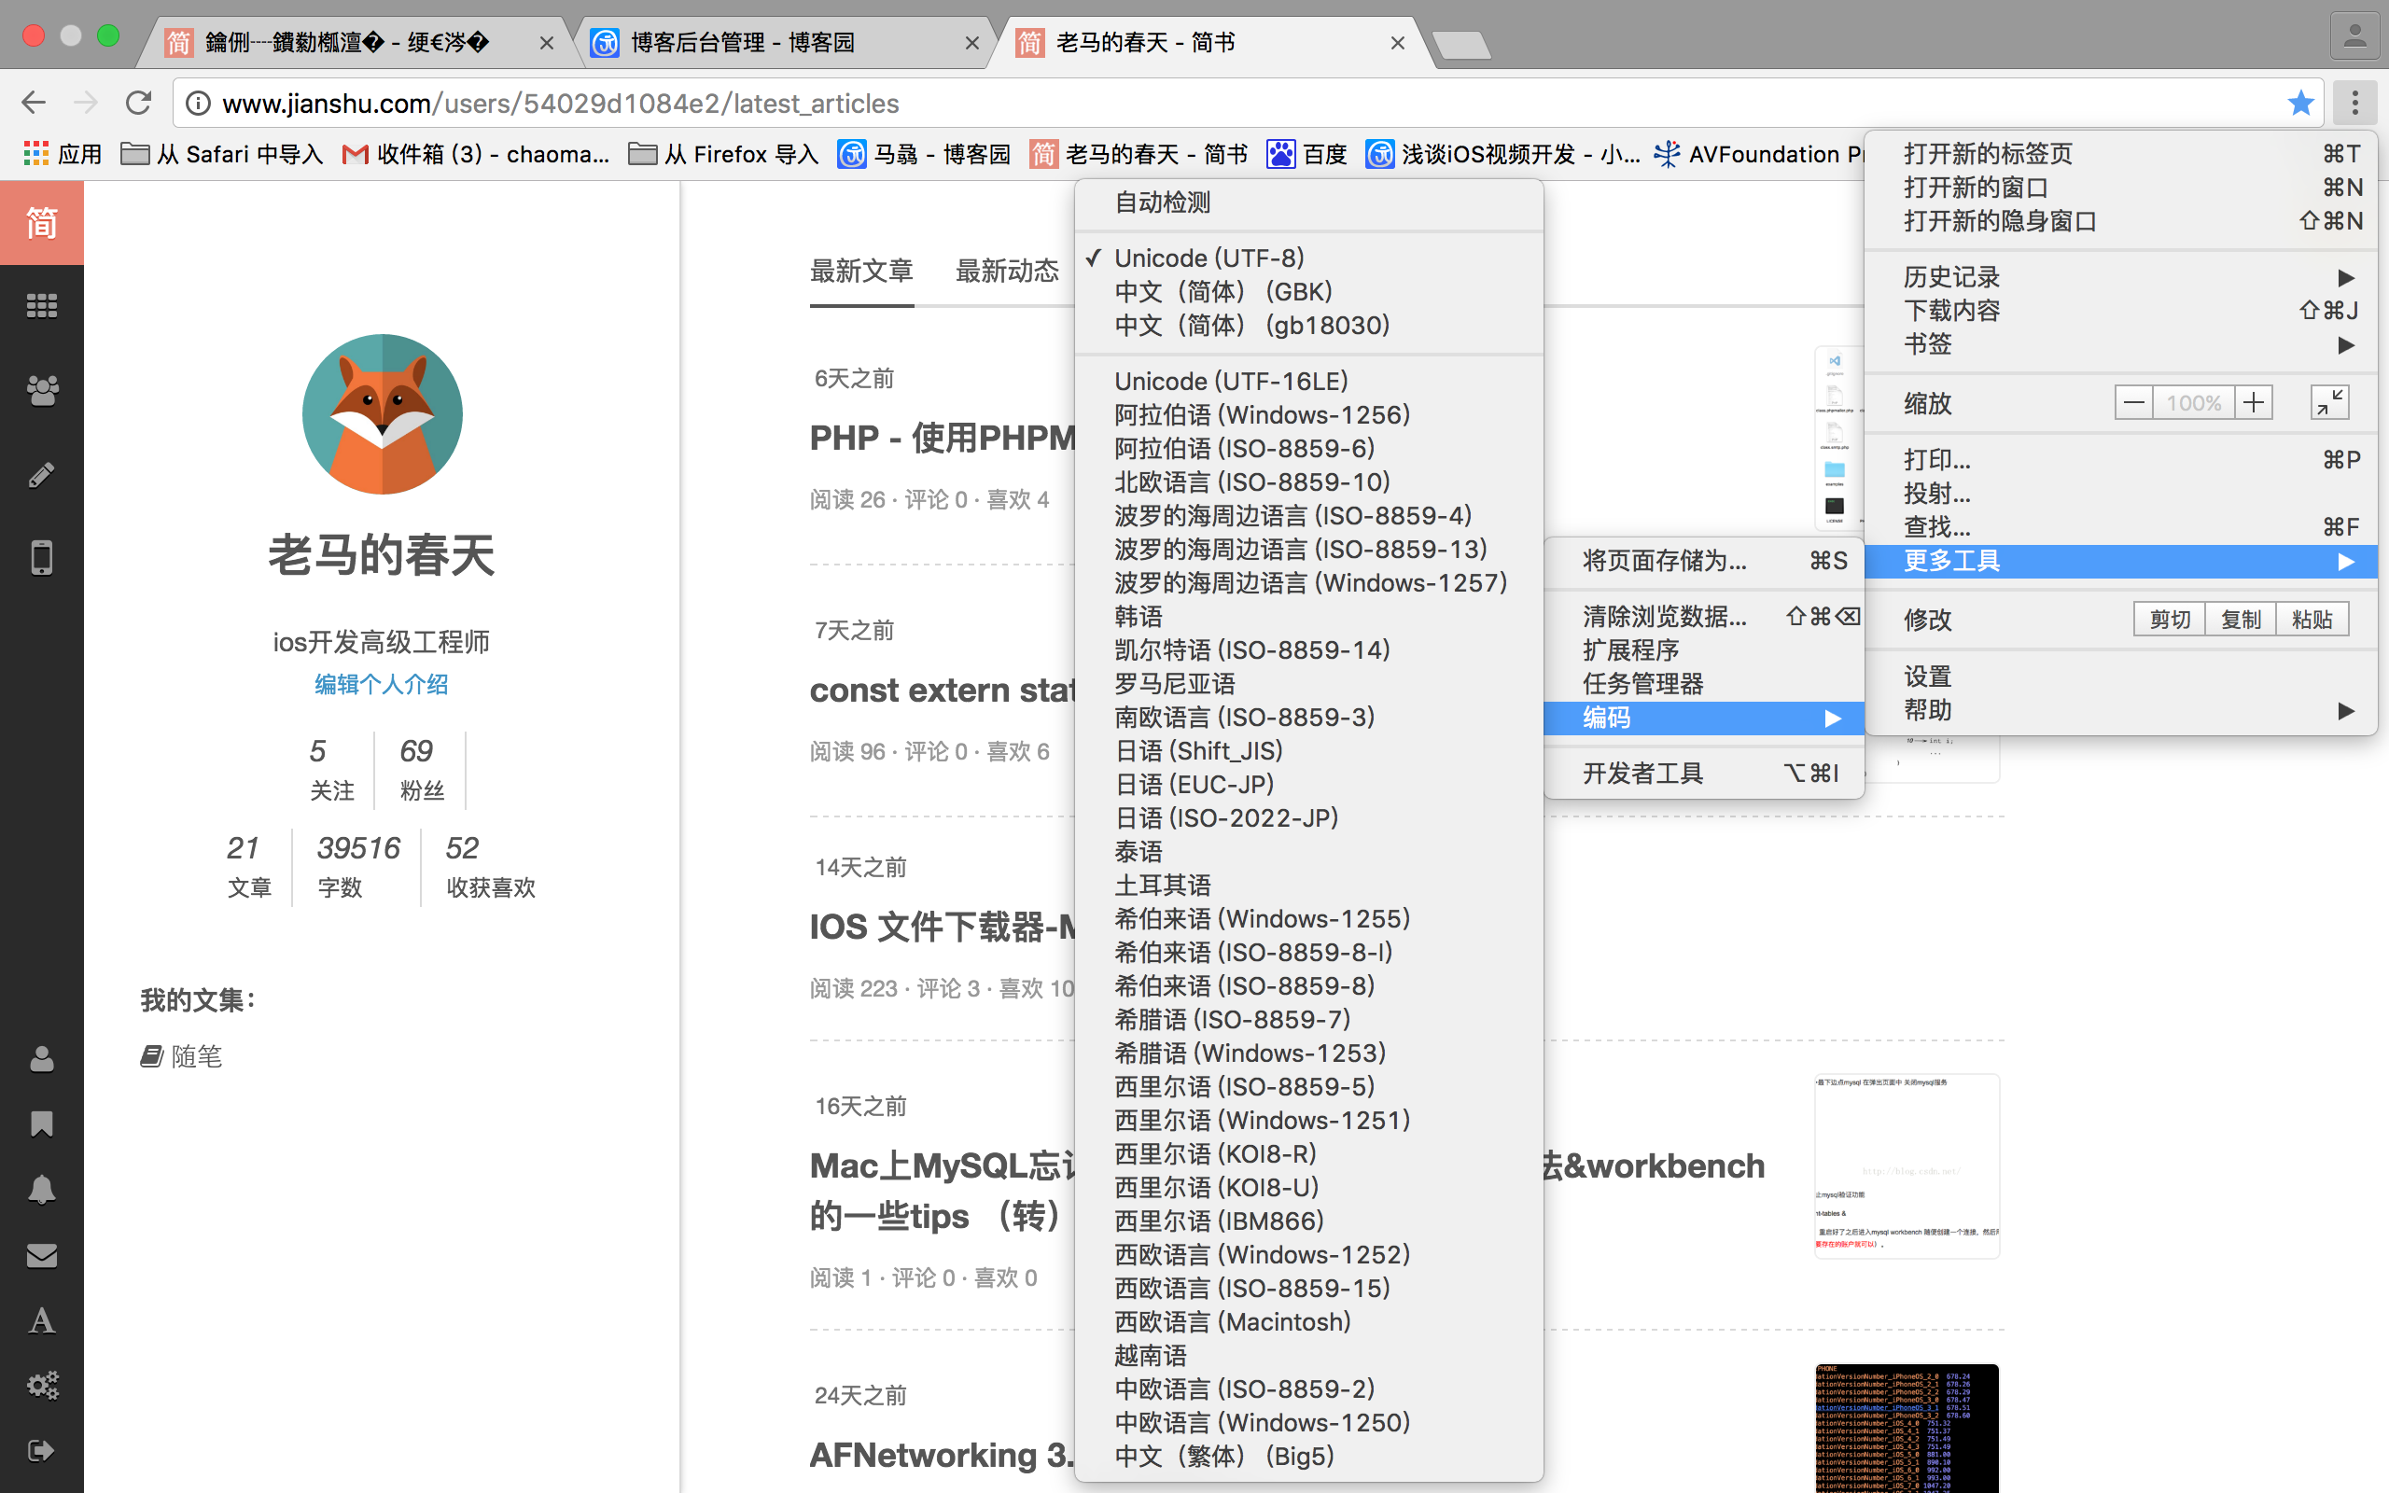The width and height of the screenshot is (2389, 1493).
Task: Select 中文（繁体）(Big5) encoding
Action: coord(1308,1456)
